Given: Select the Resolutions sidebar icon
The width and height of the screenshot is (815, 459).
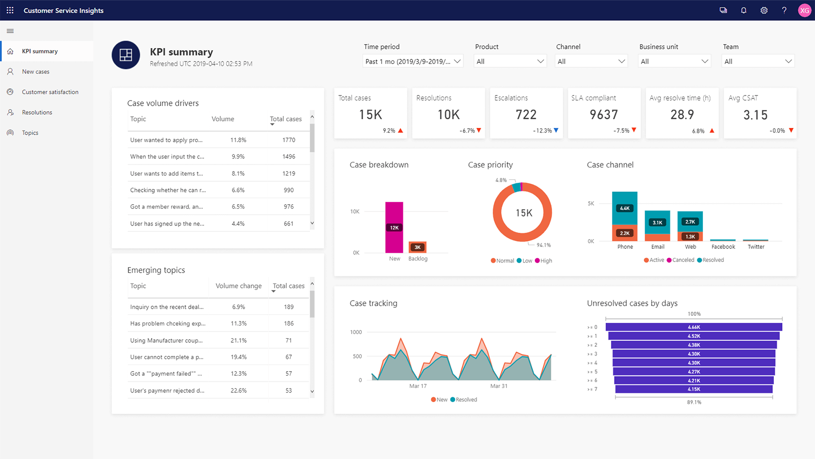Looking at the screenshot, I should 10,112.
